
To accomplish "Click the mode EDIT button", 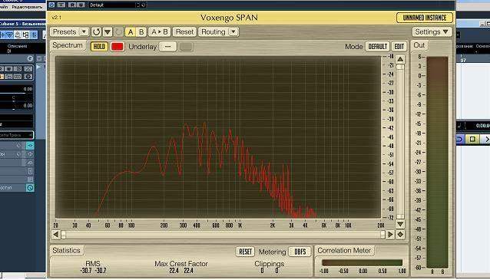I will coord(399,47).
